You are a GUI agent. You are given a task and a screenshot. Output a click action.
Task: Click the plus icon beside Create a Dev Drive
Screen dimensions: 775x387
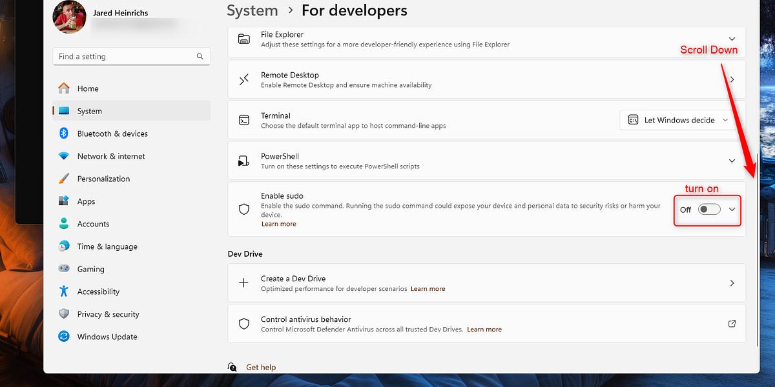coord(243,283)
